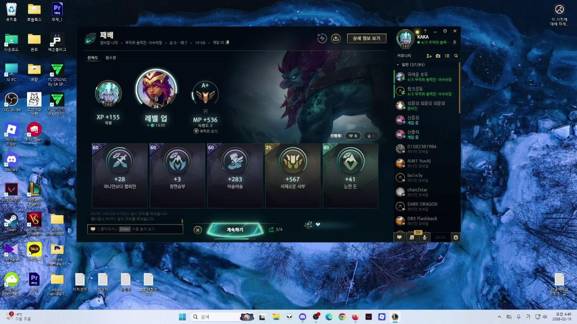Image resolution: width=577 pixels, height=324 pixels.
Task: Toggle the heart reaction showing 6
Action: pyautogui.click(x=352, y=135)
